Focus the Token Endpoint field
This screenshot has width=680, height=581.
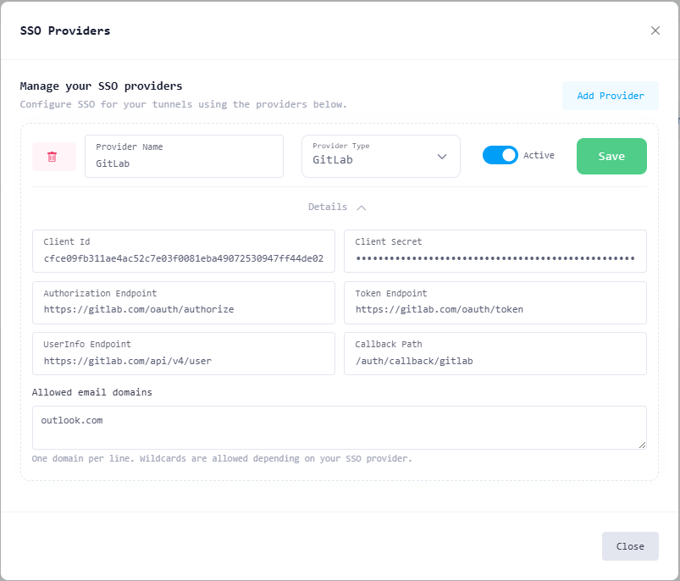495,310
